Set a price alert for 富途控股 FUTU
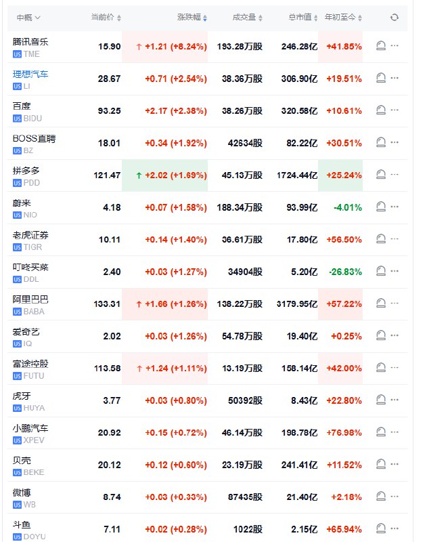Viewport: 427px width, 542px height. coord(381,368)
